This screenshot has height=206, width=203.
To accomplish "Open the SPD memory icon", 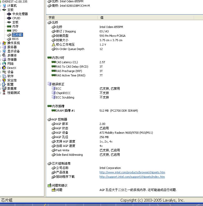I will coord(9,31).
